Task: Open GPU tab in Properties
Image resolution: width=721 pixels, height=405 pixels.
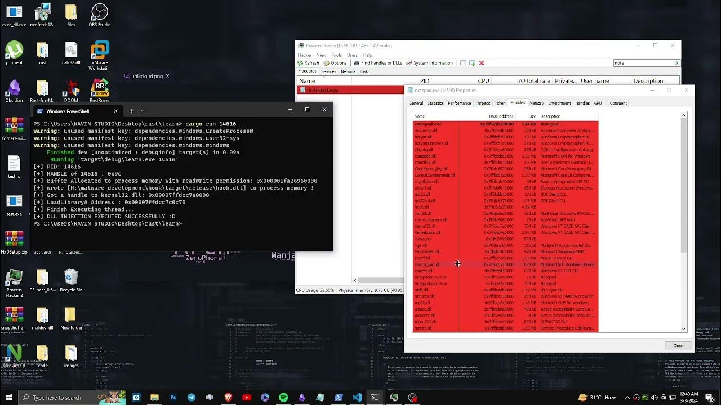Action: pyautogui.click(x=598, y=103)
